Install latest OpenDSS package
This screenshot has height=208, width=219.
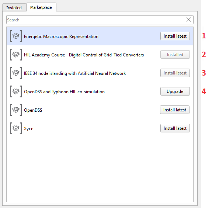pos(175,110)
